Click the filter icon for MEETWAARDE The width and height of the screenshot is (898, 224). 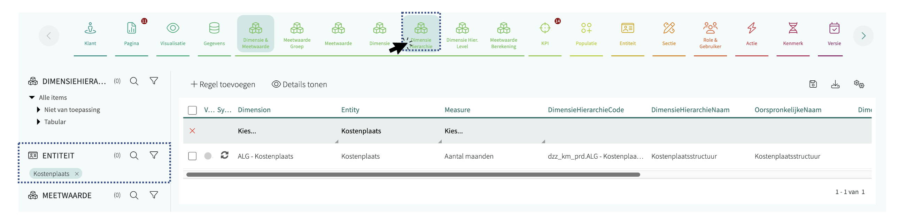pyautogui.click(x=154, y=195)
